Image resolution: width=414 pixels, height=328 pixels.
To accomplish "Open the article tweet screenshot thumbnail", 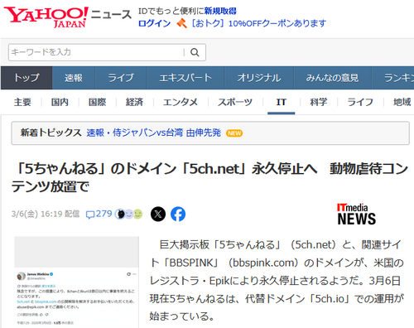I will (76, 282).
